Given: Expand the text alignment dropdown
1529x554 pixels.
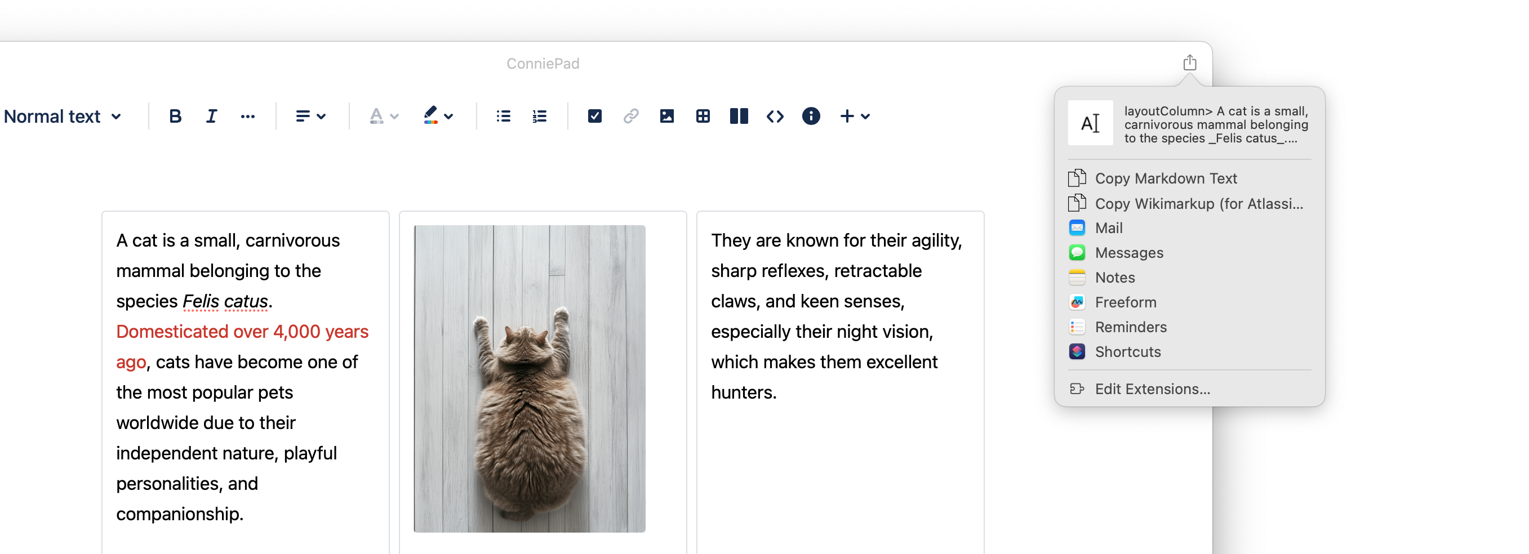Looking at the screenshot, I should pos(310,116).
